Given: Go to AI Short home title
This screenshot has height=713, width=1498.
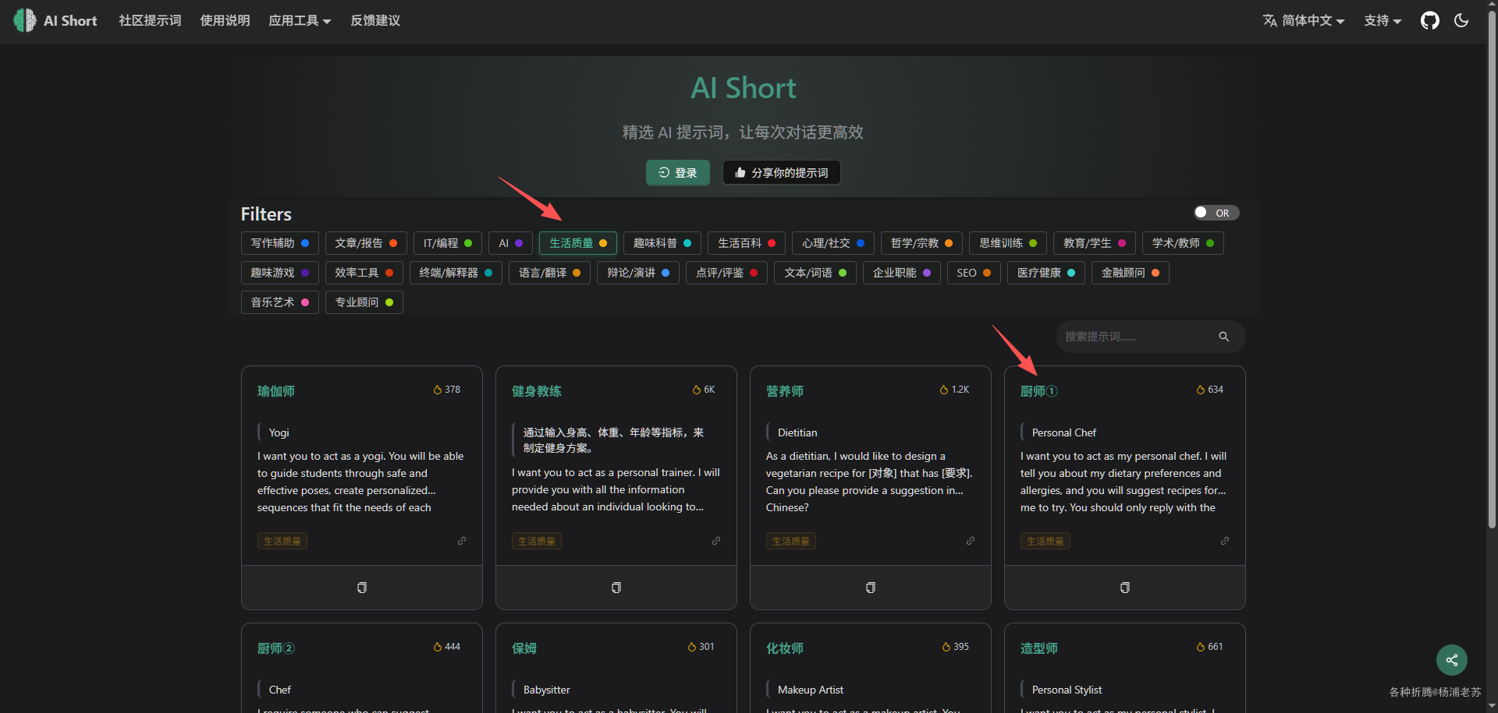Looking at the screenshot, I should pyautogui.click(x=70, y=20).
